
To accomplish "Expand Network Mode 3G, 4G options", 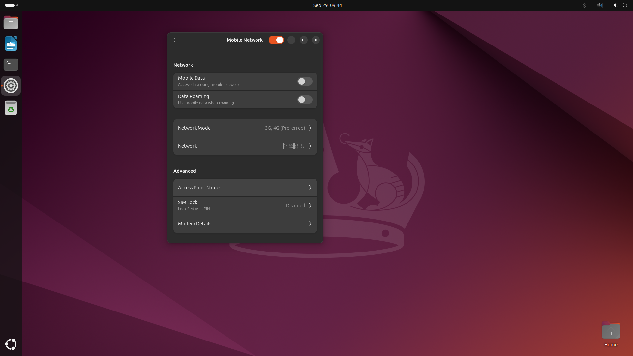I will coord(245,128).
